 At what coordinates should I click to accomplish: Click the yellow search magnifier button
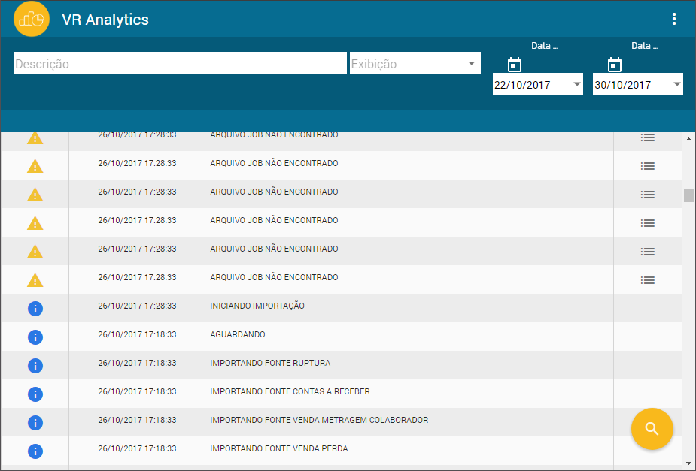tap(652, 429)
